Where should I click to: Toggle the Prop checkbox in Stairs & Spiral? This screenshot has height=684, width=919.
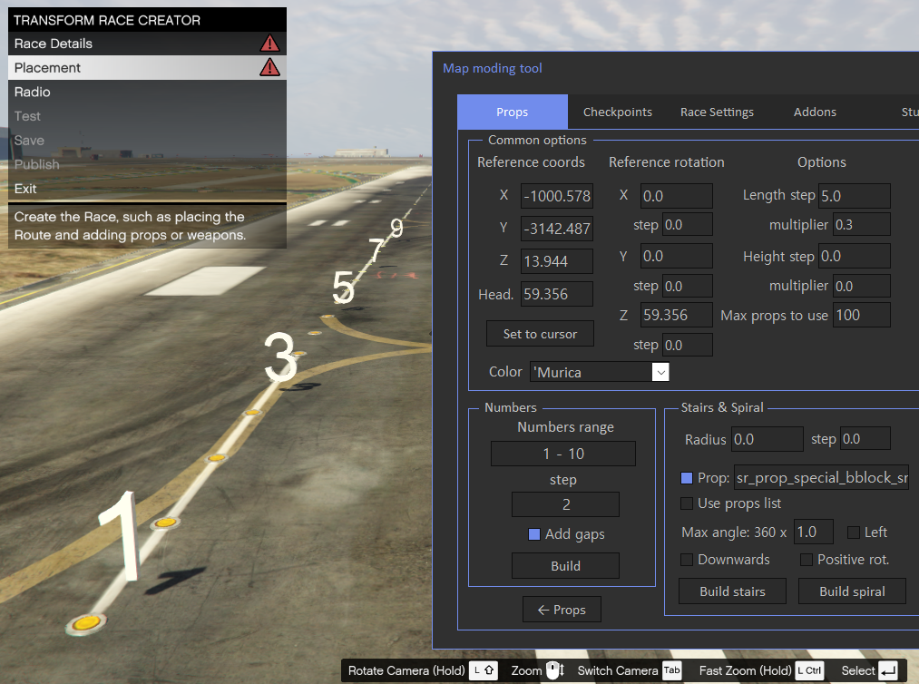(687, 478)
